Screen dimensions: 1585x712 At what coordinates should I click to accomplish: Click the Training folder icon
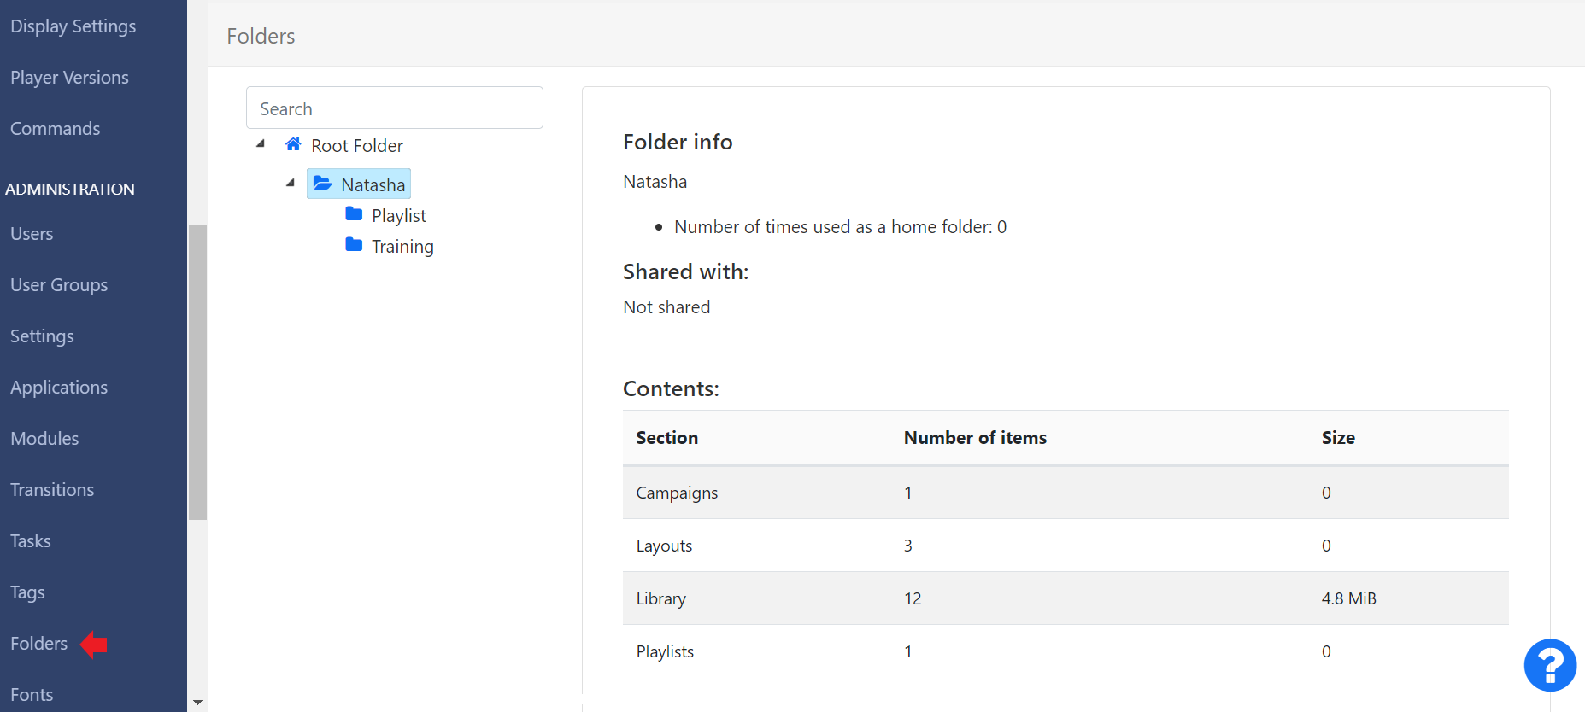click(354, 245)
